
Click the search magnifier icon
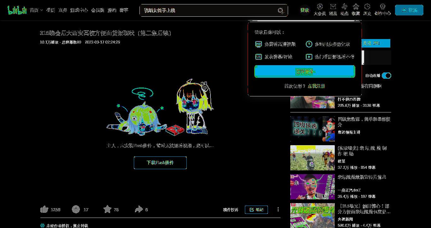(x=280, y=10)
